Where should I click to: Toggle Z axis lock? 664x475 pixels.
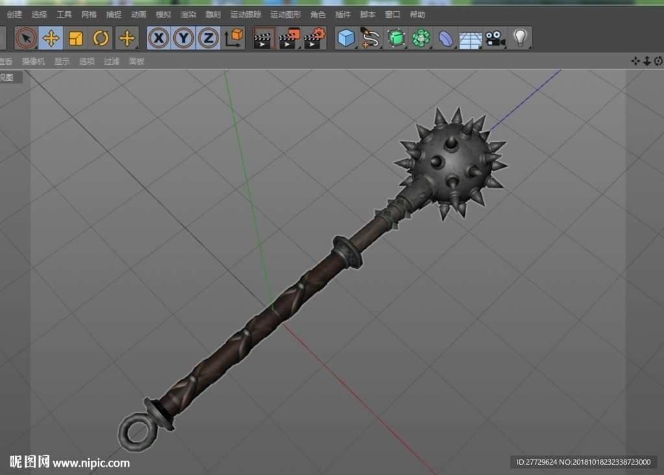pos(208,38)
